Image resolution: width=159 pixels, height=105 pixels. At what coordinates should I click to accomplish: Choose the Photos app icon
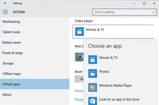[93, 73]
